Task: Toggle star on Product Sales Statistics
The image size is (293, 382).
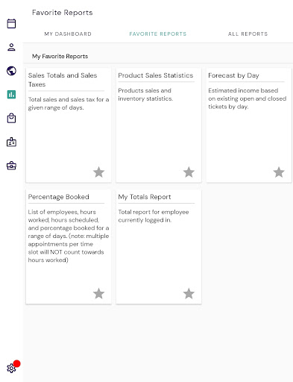Action: click(189, 172)
